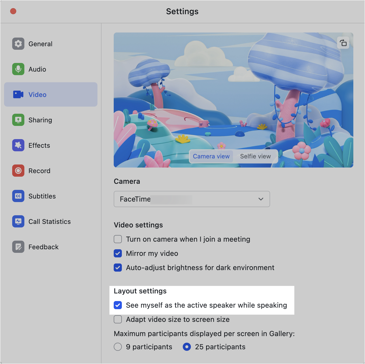Uncheck Mirror my video

118,253
